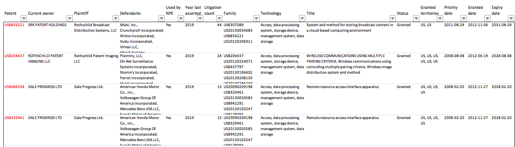Open the Year last asserted filter

click(200, 18)
